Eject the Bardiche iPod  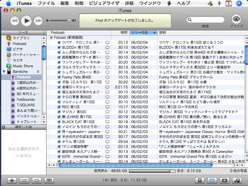coord(38,71)
